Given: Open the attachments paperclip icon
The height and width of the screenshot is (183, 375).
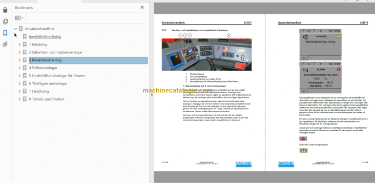Looking at the screenshot, I should tap(5, 44).
